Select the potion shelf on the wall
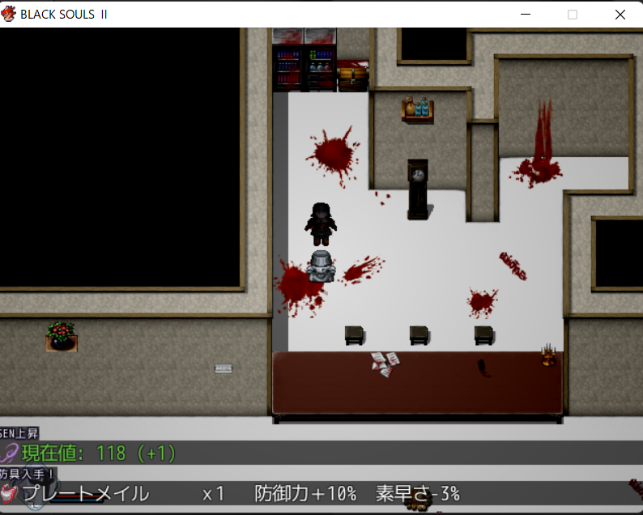This screenshot has width=643, height=515. coord(417,109)
